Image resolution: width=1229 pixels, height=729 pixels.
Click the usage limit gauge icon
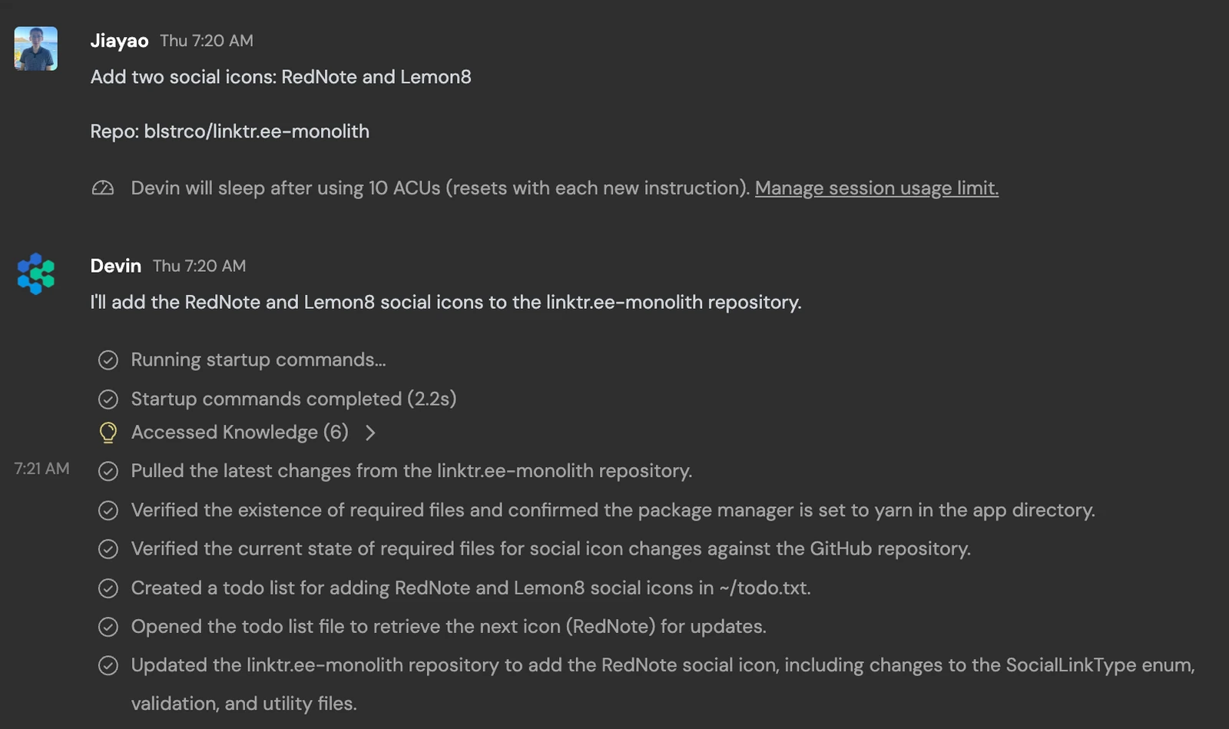103,188
